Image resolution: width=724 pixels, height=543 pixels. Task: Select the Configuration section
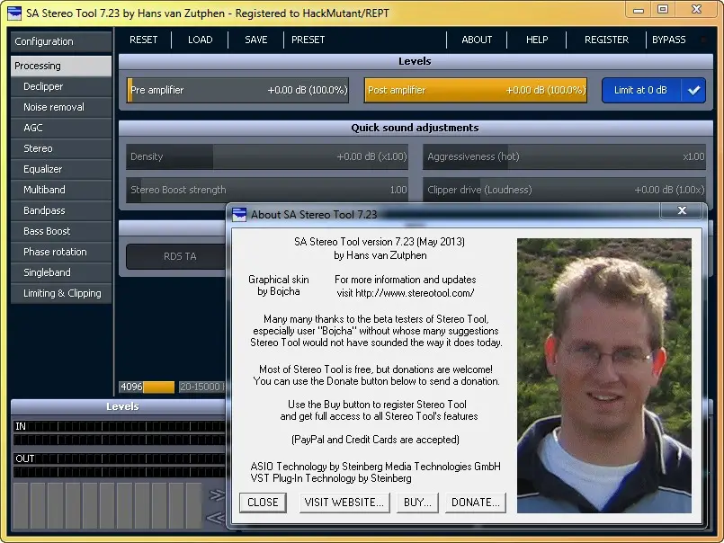point(61,41)
